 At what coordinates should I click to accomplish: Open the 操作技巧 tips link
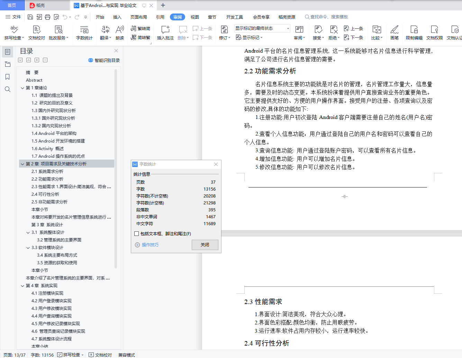(147, 245)
